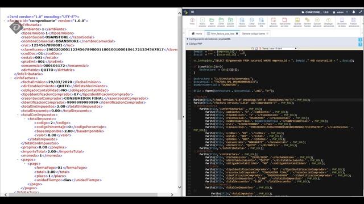Switch to the Home tab
This screenshot has height=204, width=364.
click(197, 33)
